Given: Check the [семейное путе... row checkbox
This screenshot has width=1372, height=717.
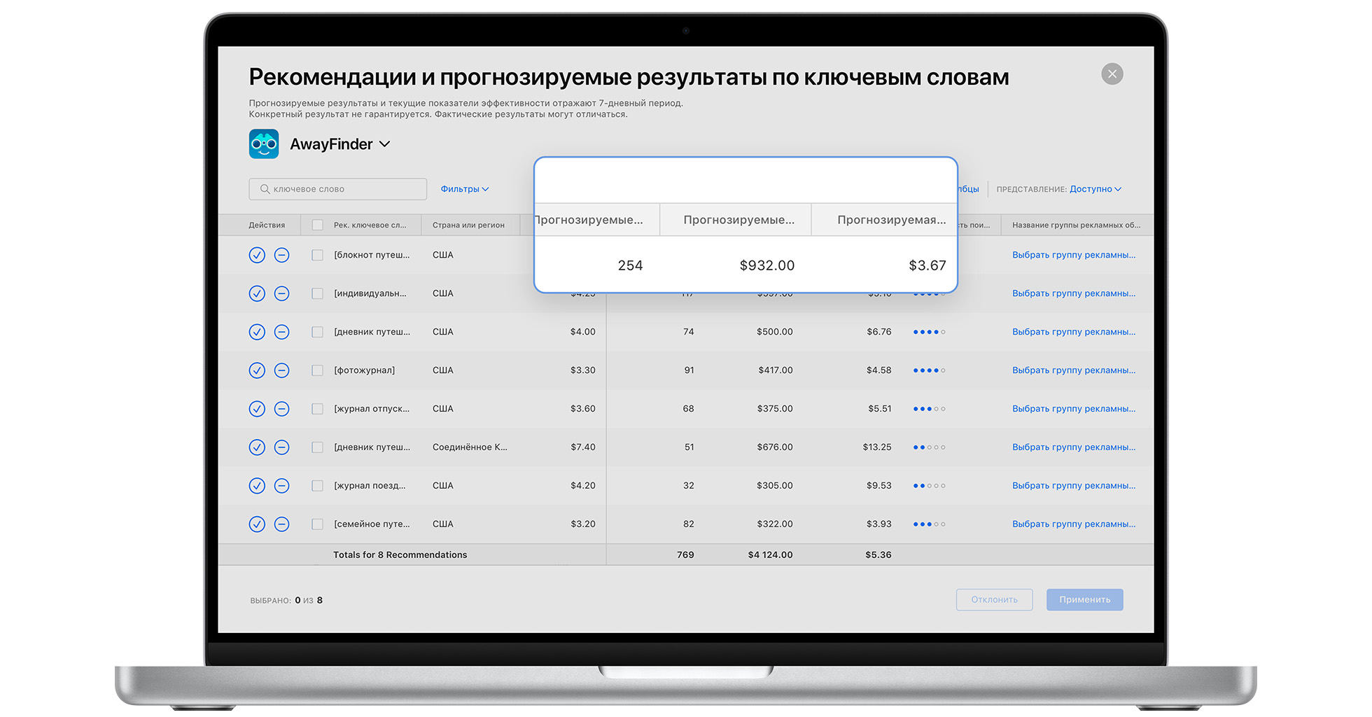Looking at the screenshot, I should (317, 524).
